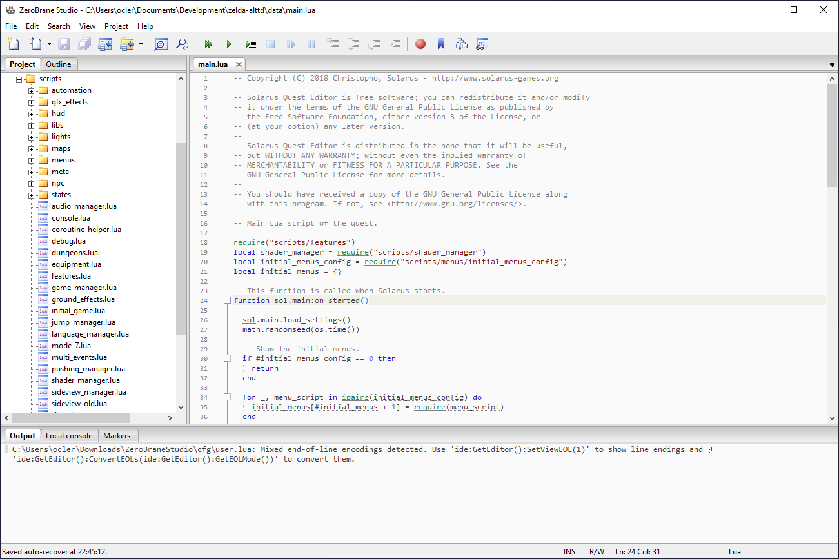Click Run as Scratchpad icon

[250, 44]
